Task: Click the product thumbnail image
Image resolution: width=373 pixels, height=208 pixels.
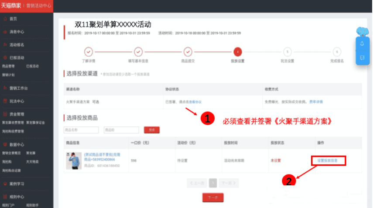Action: (x=74, y=161)
